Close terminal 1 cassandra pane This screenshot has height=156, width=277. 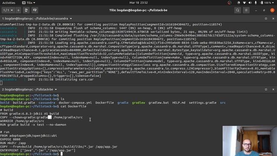[273, 19]
